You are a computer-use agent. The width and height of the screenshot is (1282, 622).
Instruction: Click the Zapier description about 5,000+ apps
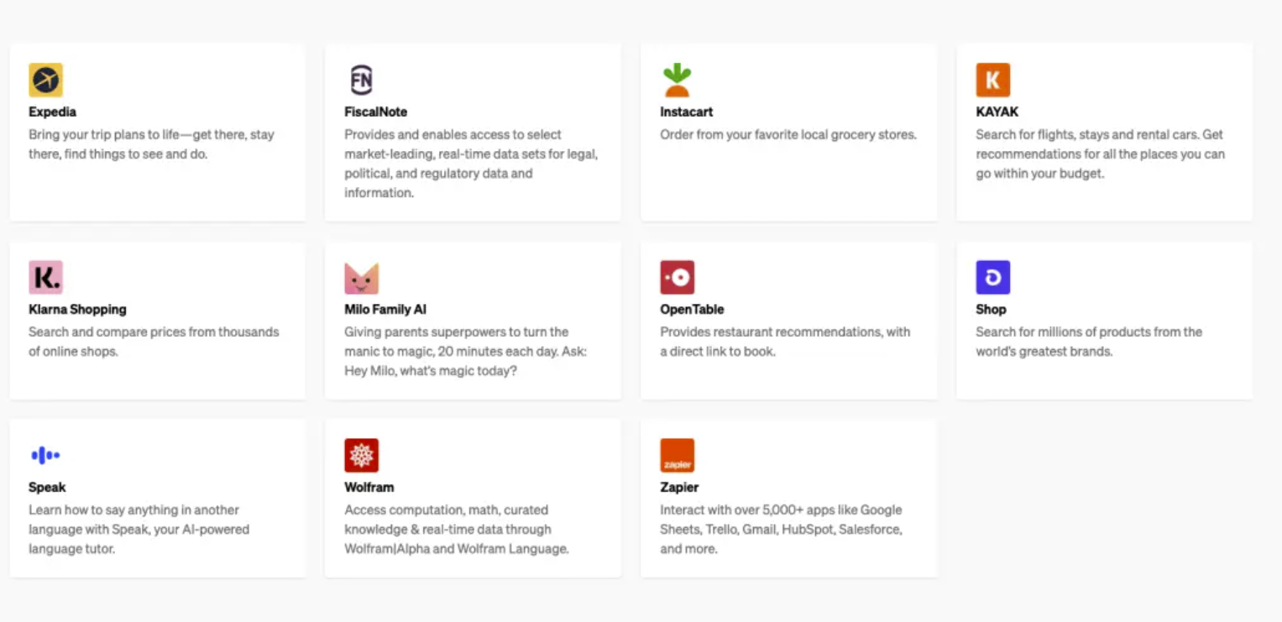781,530
